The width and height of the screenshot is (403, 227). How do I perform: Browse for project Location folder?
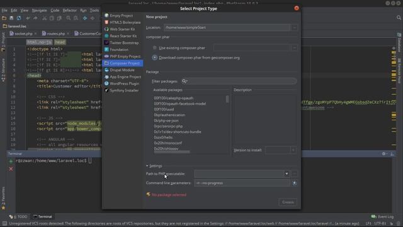(294, 28)
